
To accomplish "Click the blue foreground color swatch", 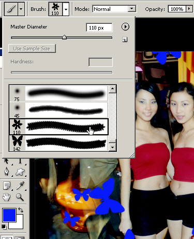I will click(x=9, y=215).
